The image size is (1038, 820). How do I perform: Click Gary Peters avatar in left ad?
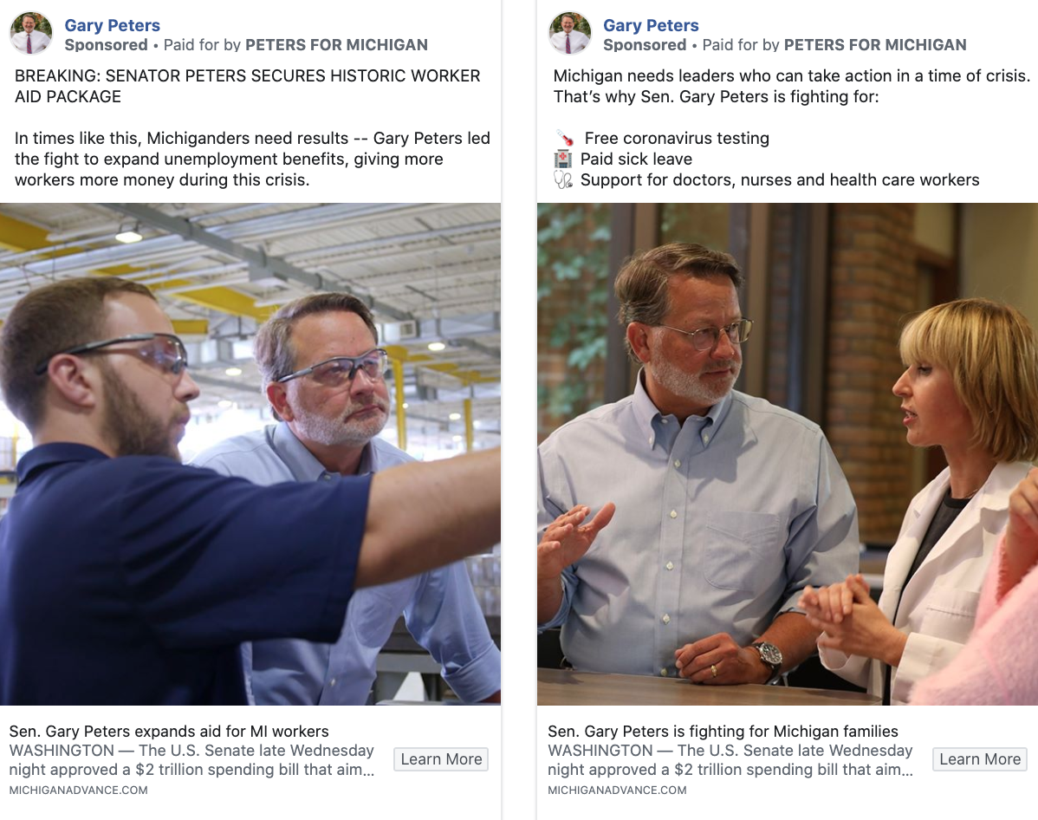tap(30, 33)
